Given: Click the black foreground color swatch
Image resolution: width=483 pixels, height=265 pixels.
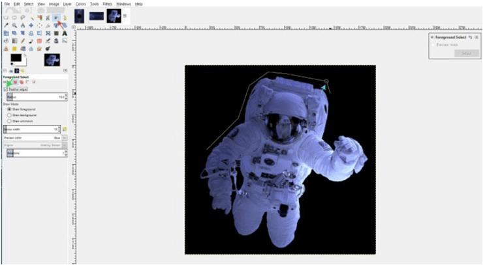Looking at the screenshot, I should tap(16, 59).
